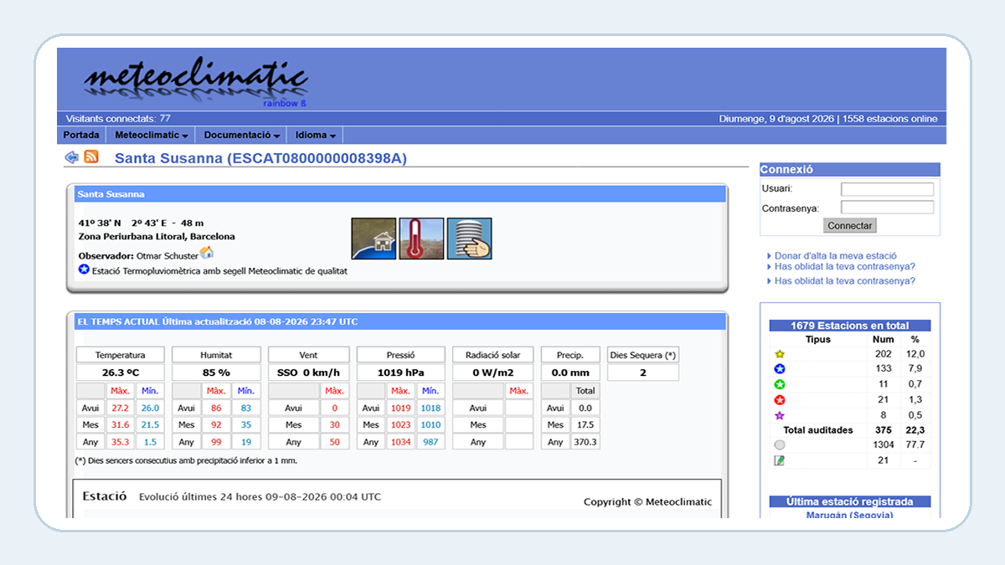The height and width of the screenshot is (565, 1005).
Task: Click monthly precipitation total 17.5
Action: [585, 424]
